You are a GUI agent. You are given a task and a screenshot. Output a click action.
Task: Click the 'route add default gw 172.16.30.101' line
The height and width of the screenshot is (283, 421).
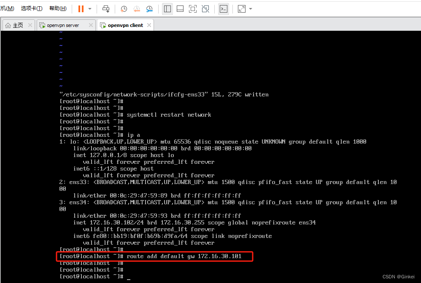click(150, 256)
